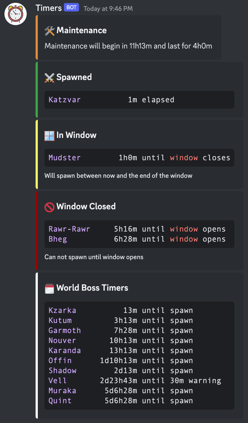Click the Bheg entry under Window Closed

coord(58,239)
